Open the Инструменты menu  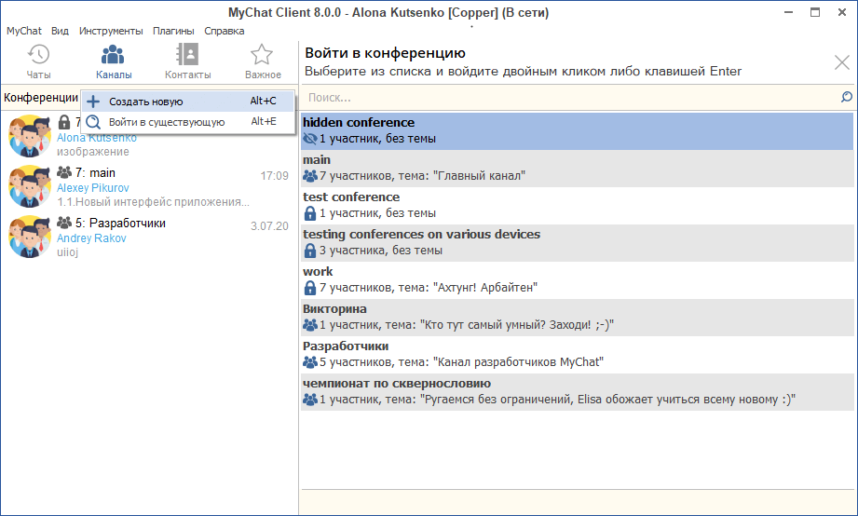111,31
